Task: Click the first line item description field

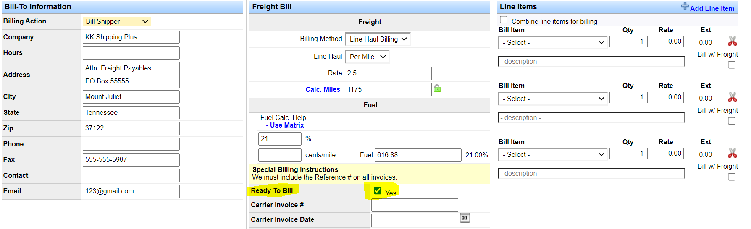Action: (x=591, y=62)
